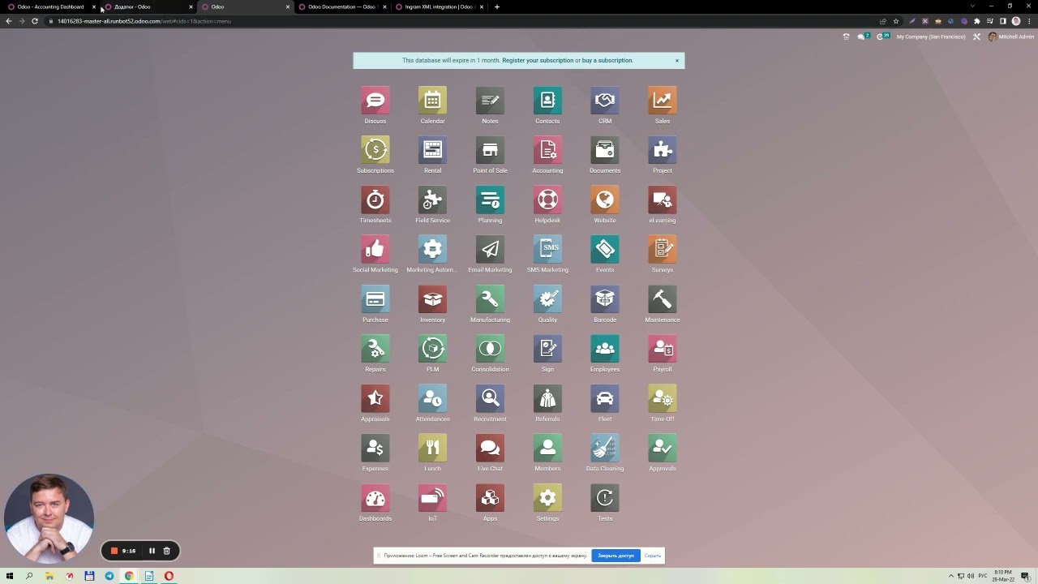The width and height of the screenshot is (1038, 584).
Task: Open the Data Cleaning app
Action: 605,448
